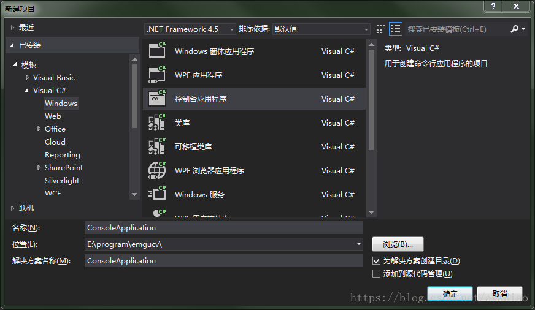Open the help question mark button
Screen dimensions: 535x310
point(493,6)
